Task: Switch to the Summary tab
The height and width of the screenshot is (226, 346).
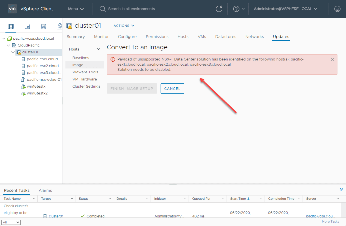Action: (76, 37)
